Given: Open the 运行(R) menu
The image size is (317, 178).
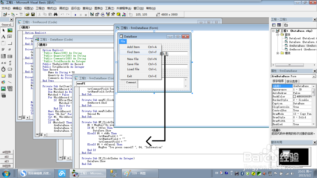Looking at the screenshot, I should [75, 8].
